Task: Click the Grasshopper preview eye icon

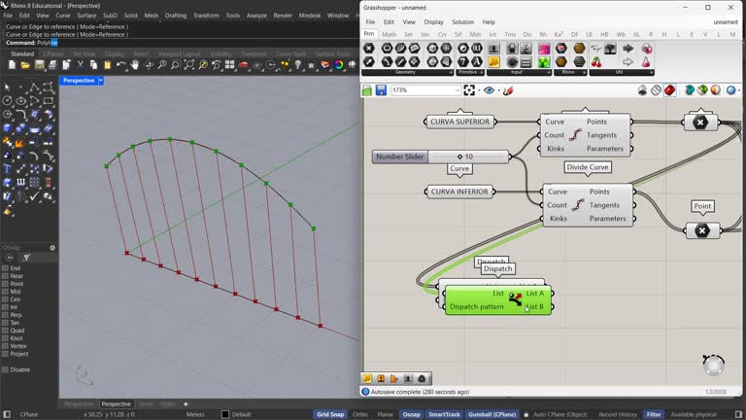Action: point(489,90)
